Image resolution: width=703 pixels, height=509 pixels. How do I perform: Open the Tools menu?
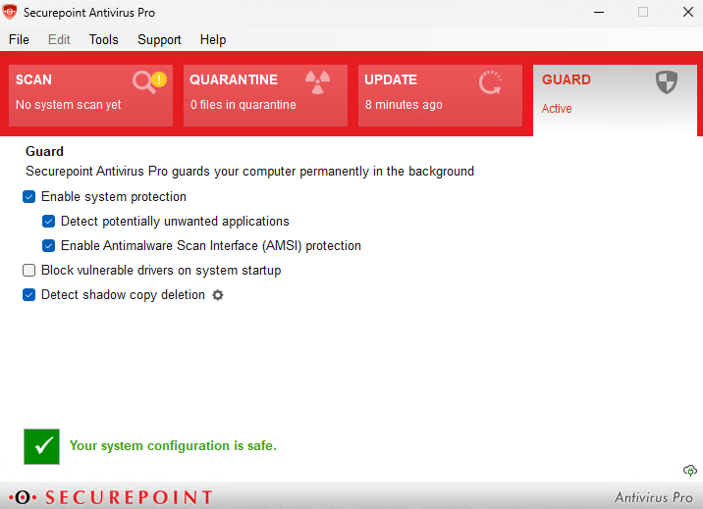point(103,40)
